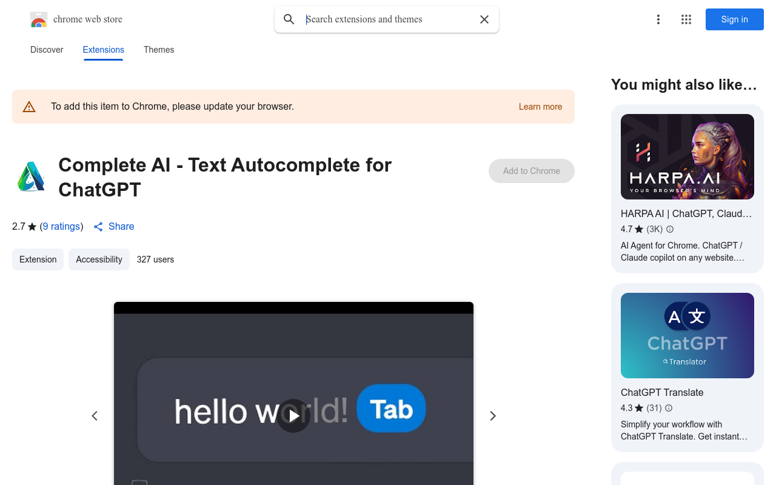
Task: Click the extension title Complete AI heading
Action: click(x=225, y=177)
